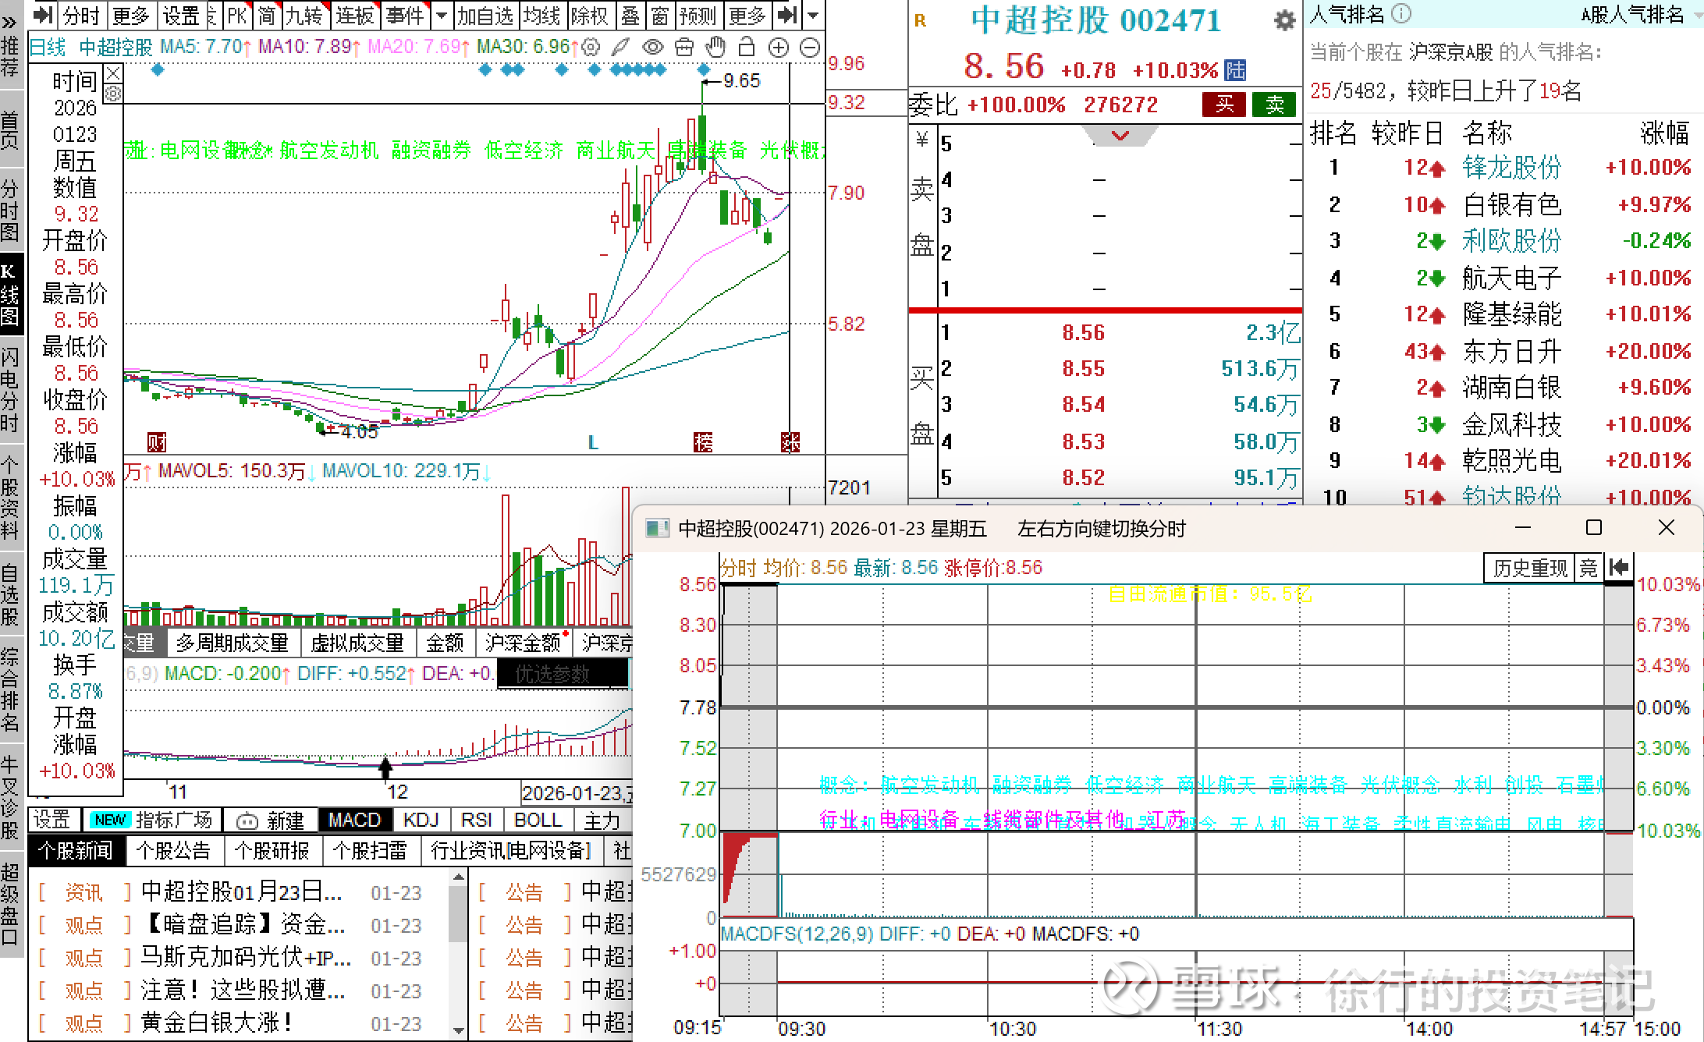Open the 个股公告 tab
Image resolution: width=1704 pixels, height=1042 pixels.
pyautogui.click(x=173, y=851)
